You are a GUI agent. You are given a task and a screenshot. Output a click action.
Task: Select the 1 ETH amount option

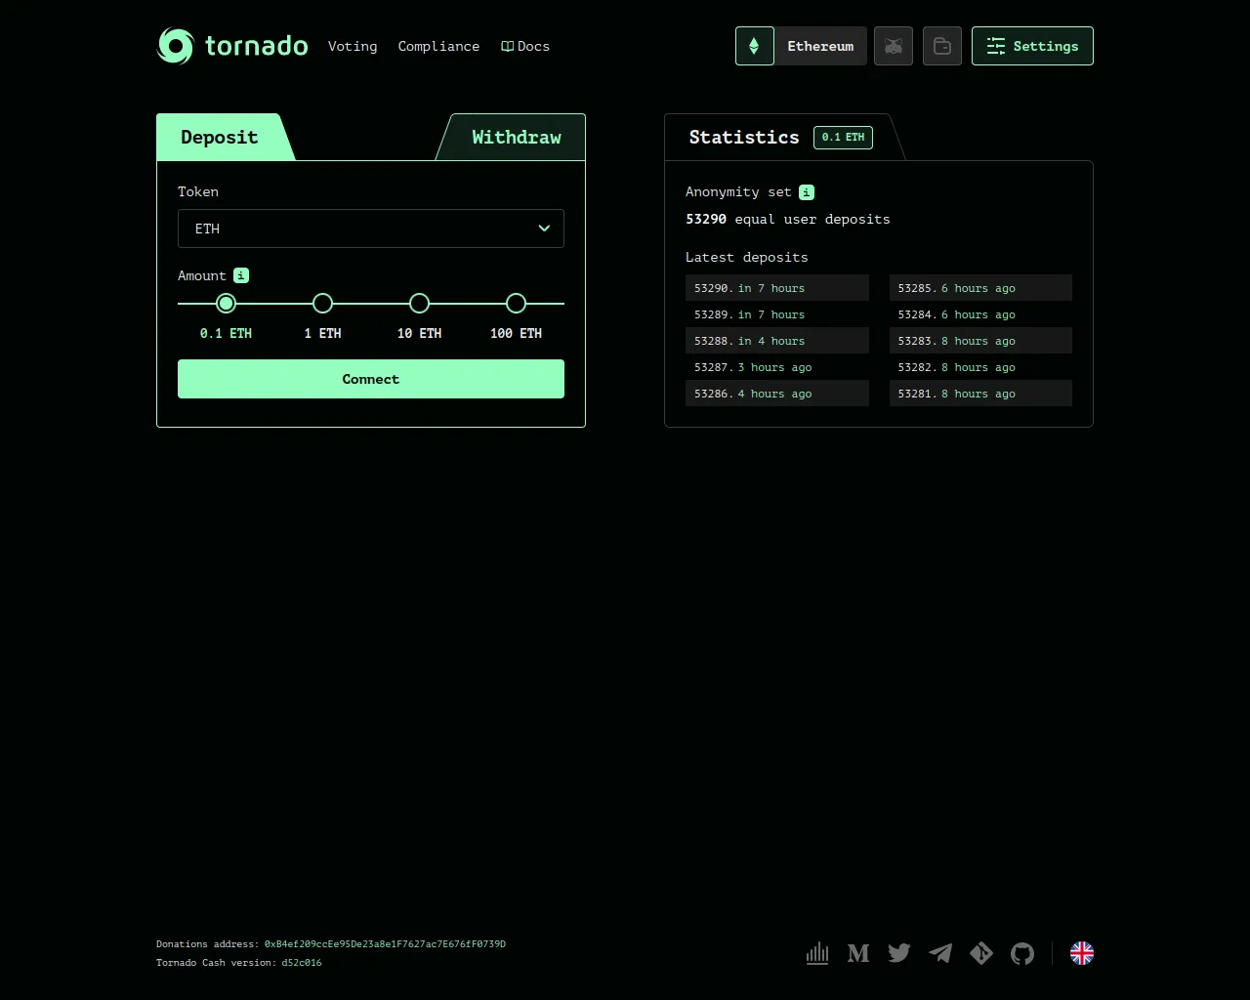point(322,304)
